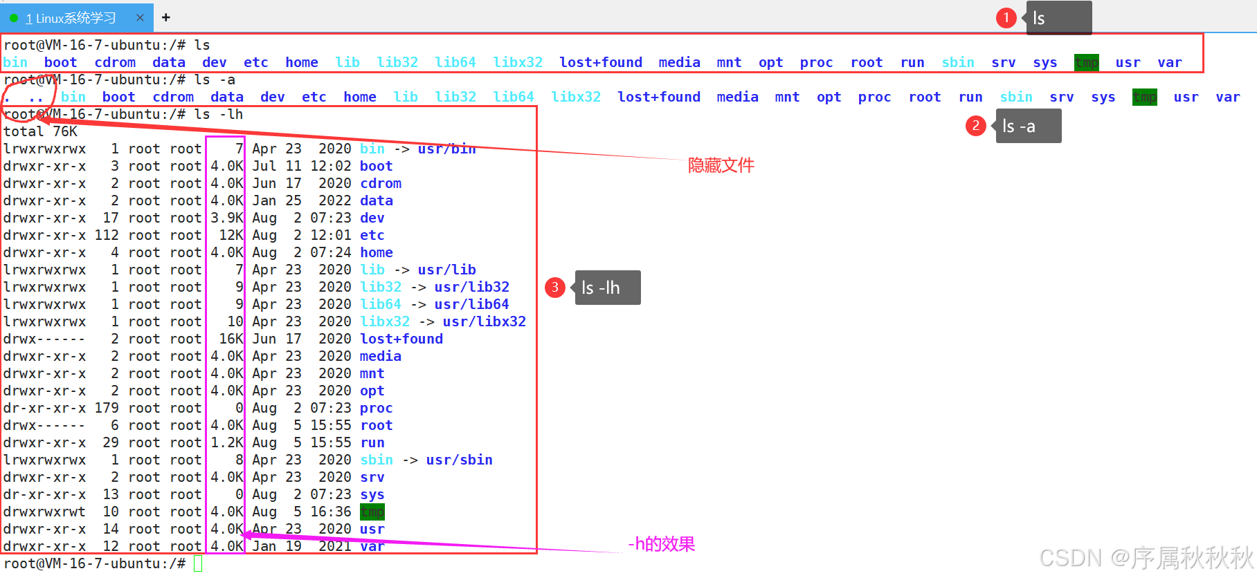The width and height of the screenshot is (1257, 580).
Task: Click "lost+found" in the first ls output row
Action: coord(601,62)
